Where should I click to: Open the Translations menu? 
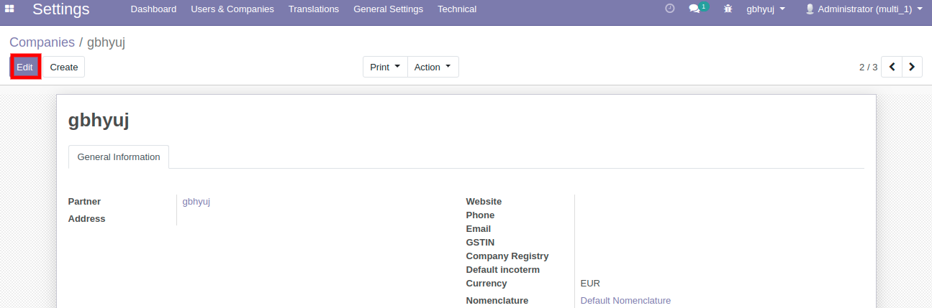click(313, 9)
